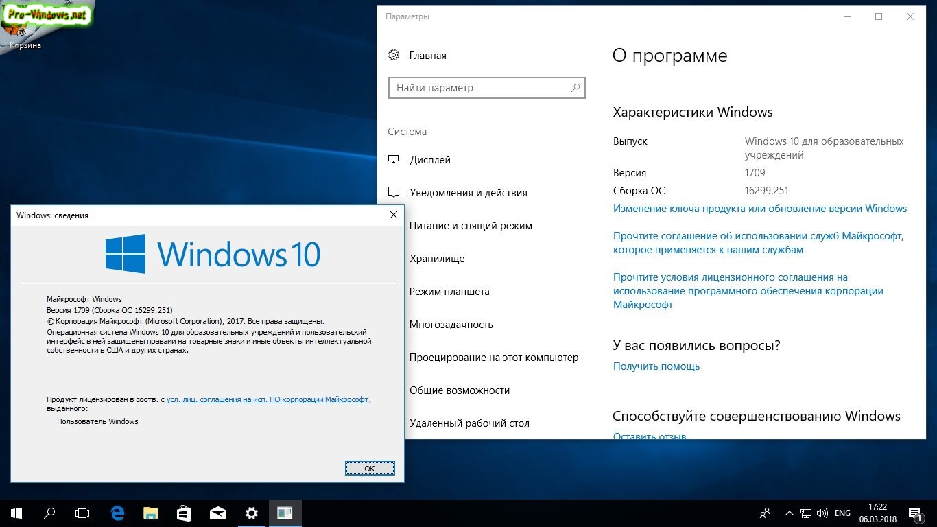Click the Оставить отзыв link

(650, 436)
